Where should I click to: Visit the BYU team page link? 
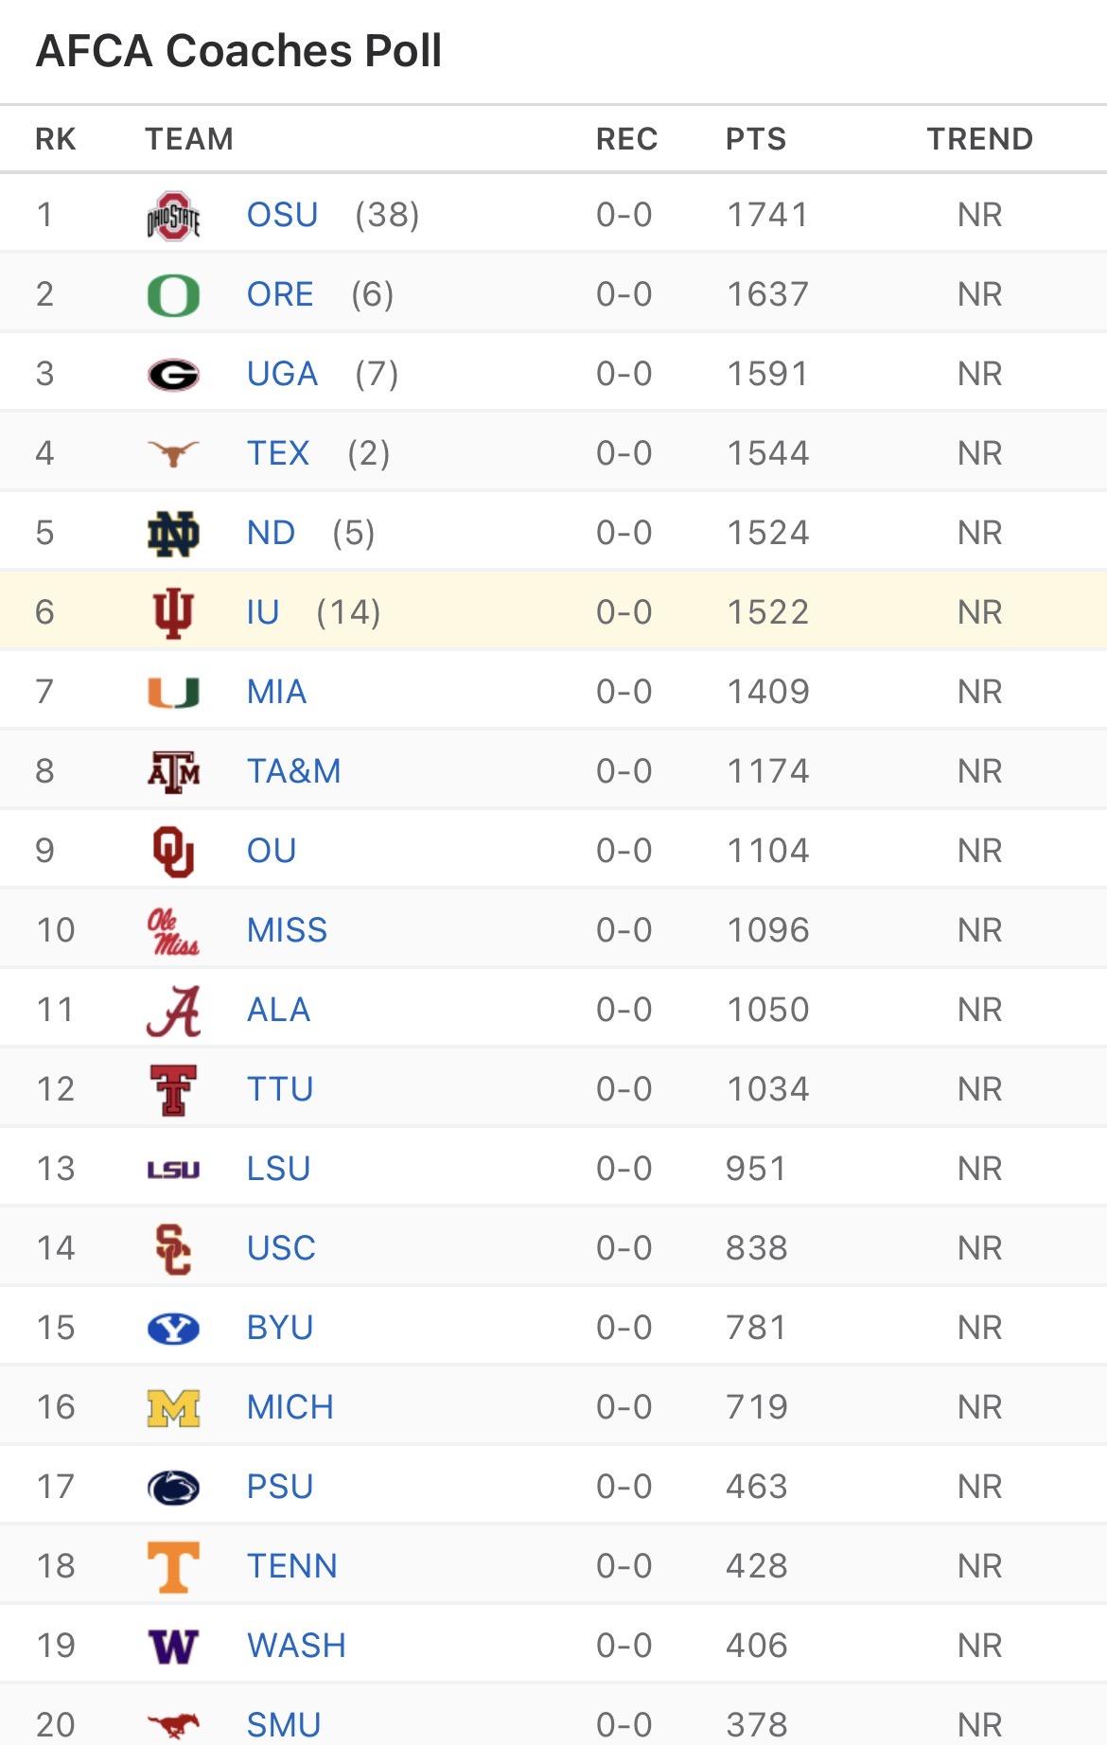279,1328
